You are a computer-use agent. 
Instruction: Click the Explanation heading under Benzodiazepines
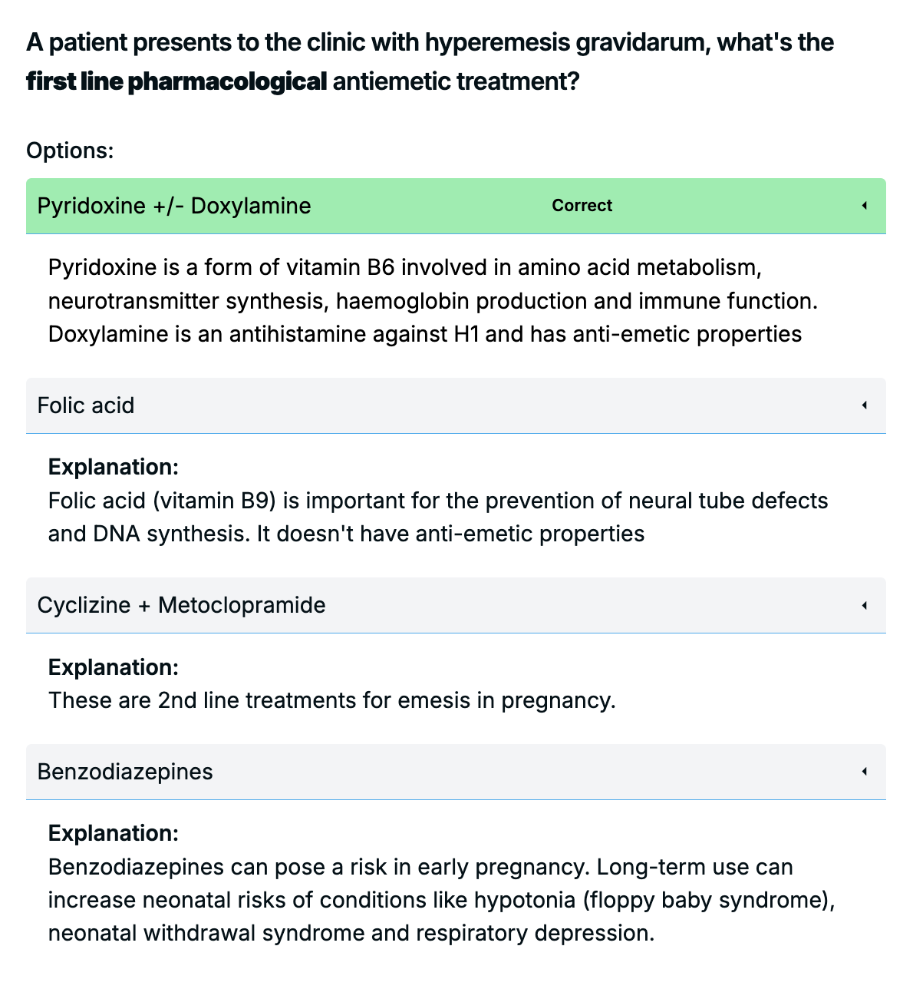pyautogui.click(x=114, y=833)
